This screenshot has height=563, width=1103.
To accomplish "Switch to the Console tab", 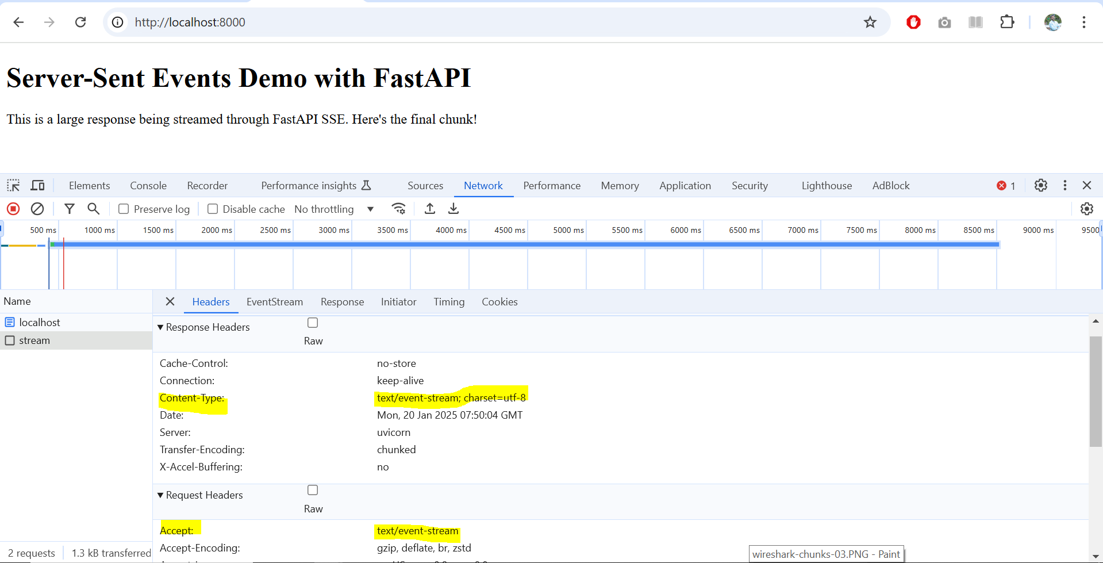I will click(148, 186).
